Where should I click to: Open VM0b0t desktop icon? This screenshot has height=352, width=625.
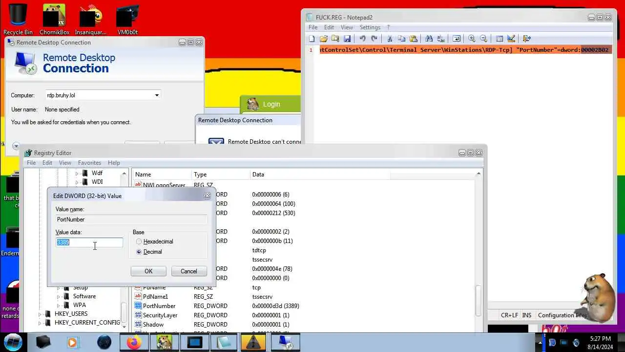pos(127,20)
